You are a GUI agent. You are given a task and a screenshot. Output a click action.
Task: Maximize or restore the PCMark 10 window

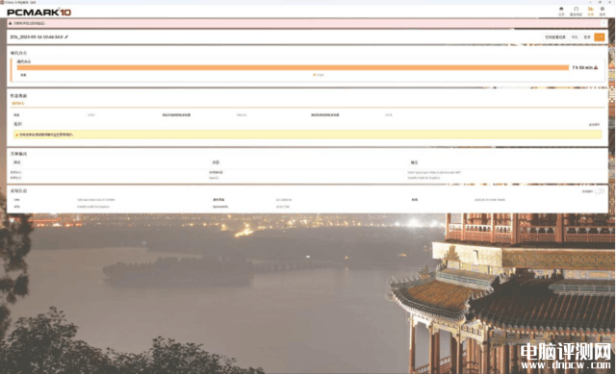pyautogui.click(x=600, y=2)
